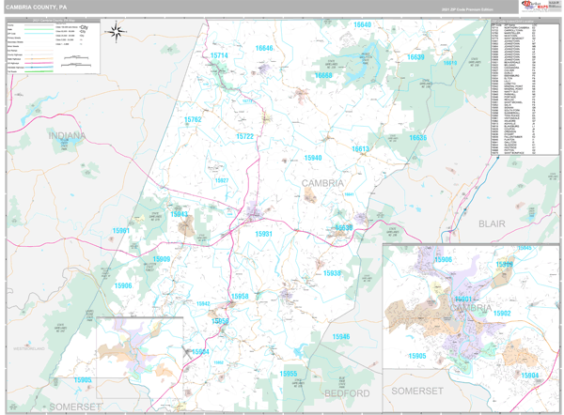Select ZIP code label 15931
Viewport: 564px width, 415px height.
pos(263,234)
